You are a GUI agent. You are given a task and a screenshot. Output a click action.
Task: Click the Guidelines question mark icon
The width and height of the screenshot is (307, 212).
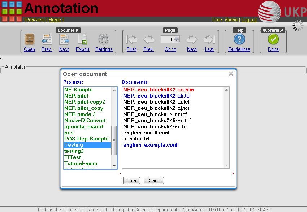click(239, 39)
